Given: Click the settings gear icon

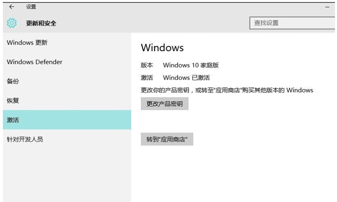Looking at the screenshot, I should 11,23.
